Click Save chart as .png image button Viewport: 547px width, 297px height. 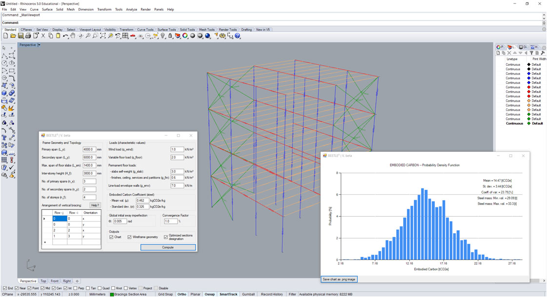[x=339, y=279]
